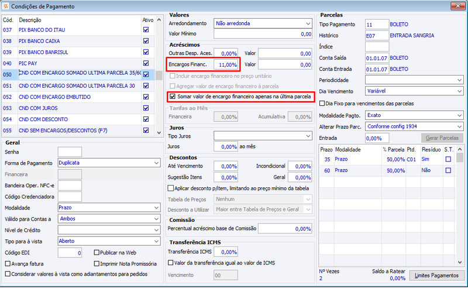The height and width of the screenshot is (288, 468).
Task: Click the Índice input field
Action: [377, 47]
